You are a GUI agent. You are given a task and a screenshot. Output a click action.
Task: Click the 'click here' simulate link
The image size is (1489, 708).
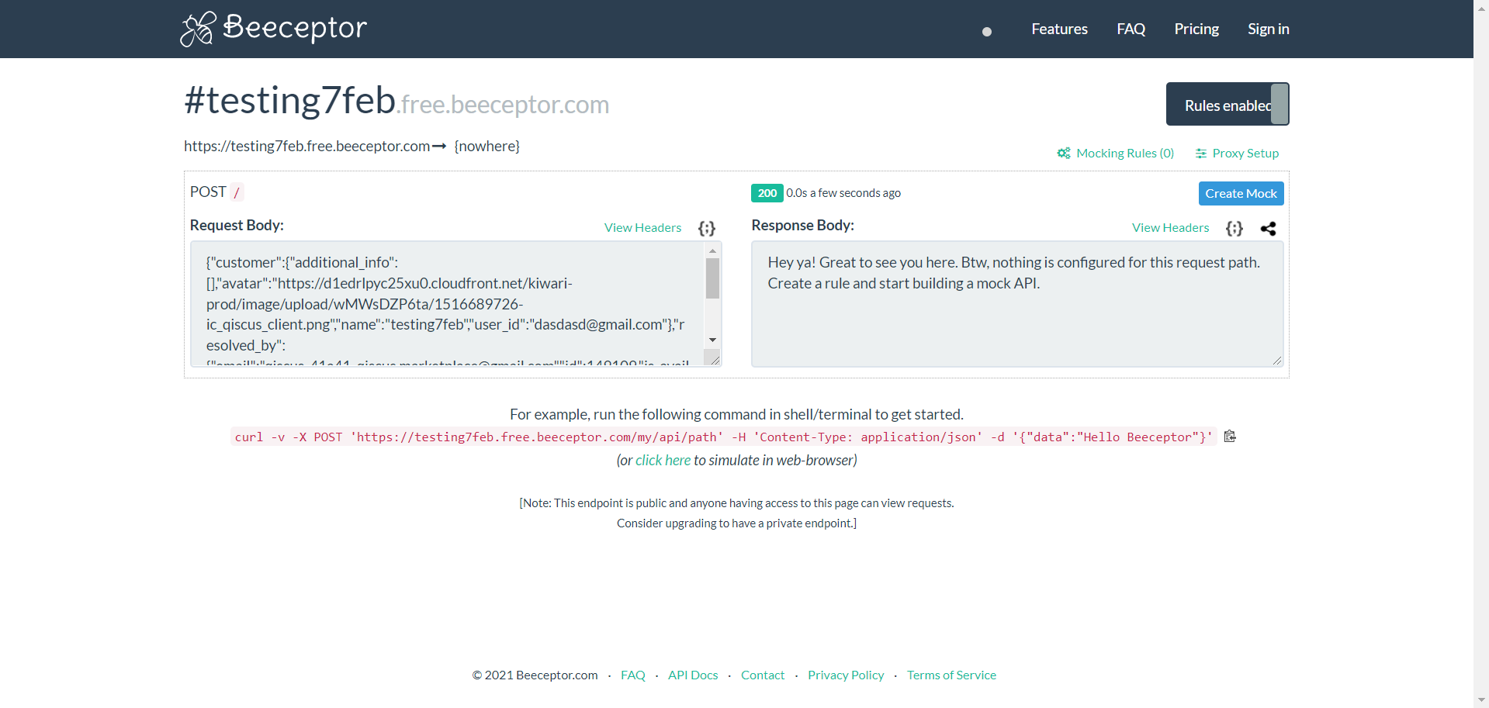(663, 461)
